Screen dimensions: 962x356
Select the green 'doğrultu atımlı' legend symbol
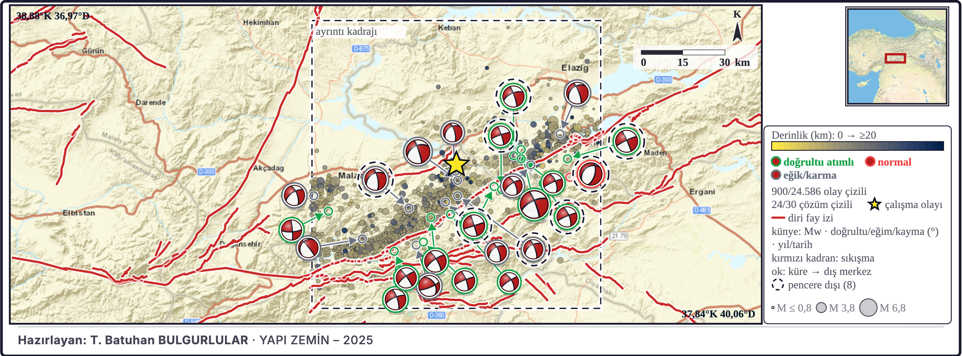pos(776,162)
